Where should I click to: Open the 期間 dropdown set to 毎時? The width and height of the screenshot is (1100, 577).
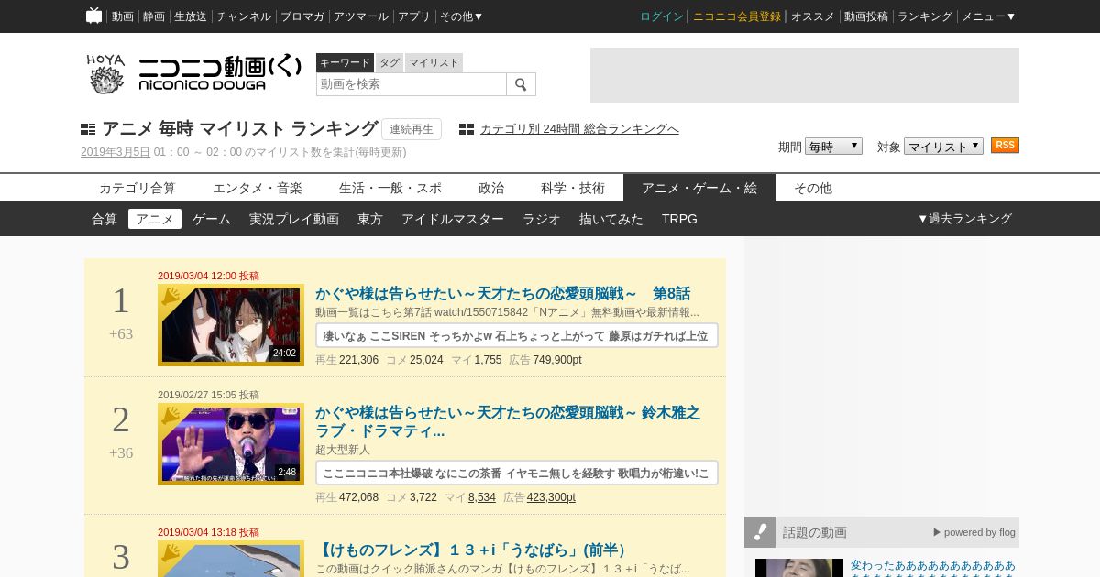point(833,147)
